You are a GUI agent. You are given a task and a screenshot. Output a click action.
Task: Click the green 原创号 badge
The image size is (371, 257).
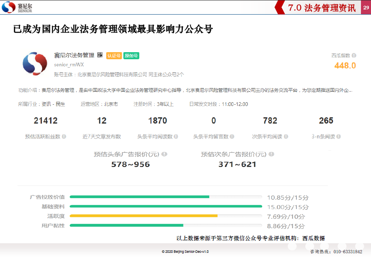(131, 55)
